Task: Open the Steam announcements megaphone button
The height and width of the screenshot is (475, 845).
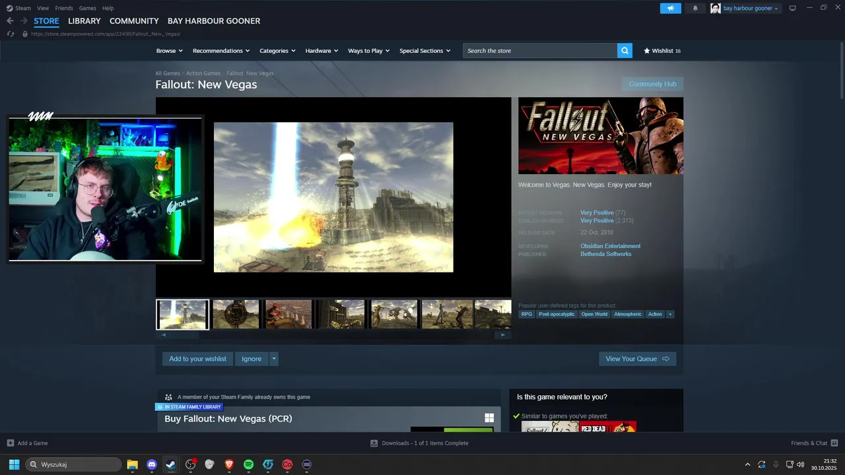Action: coord(670,8)
